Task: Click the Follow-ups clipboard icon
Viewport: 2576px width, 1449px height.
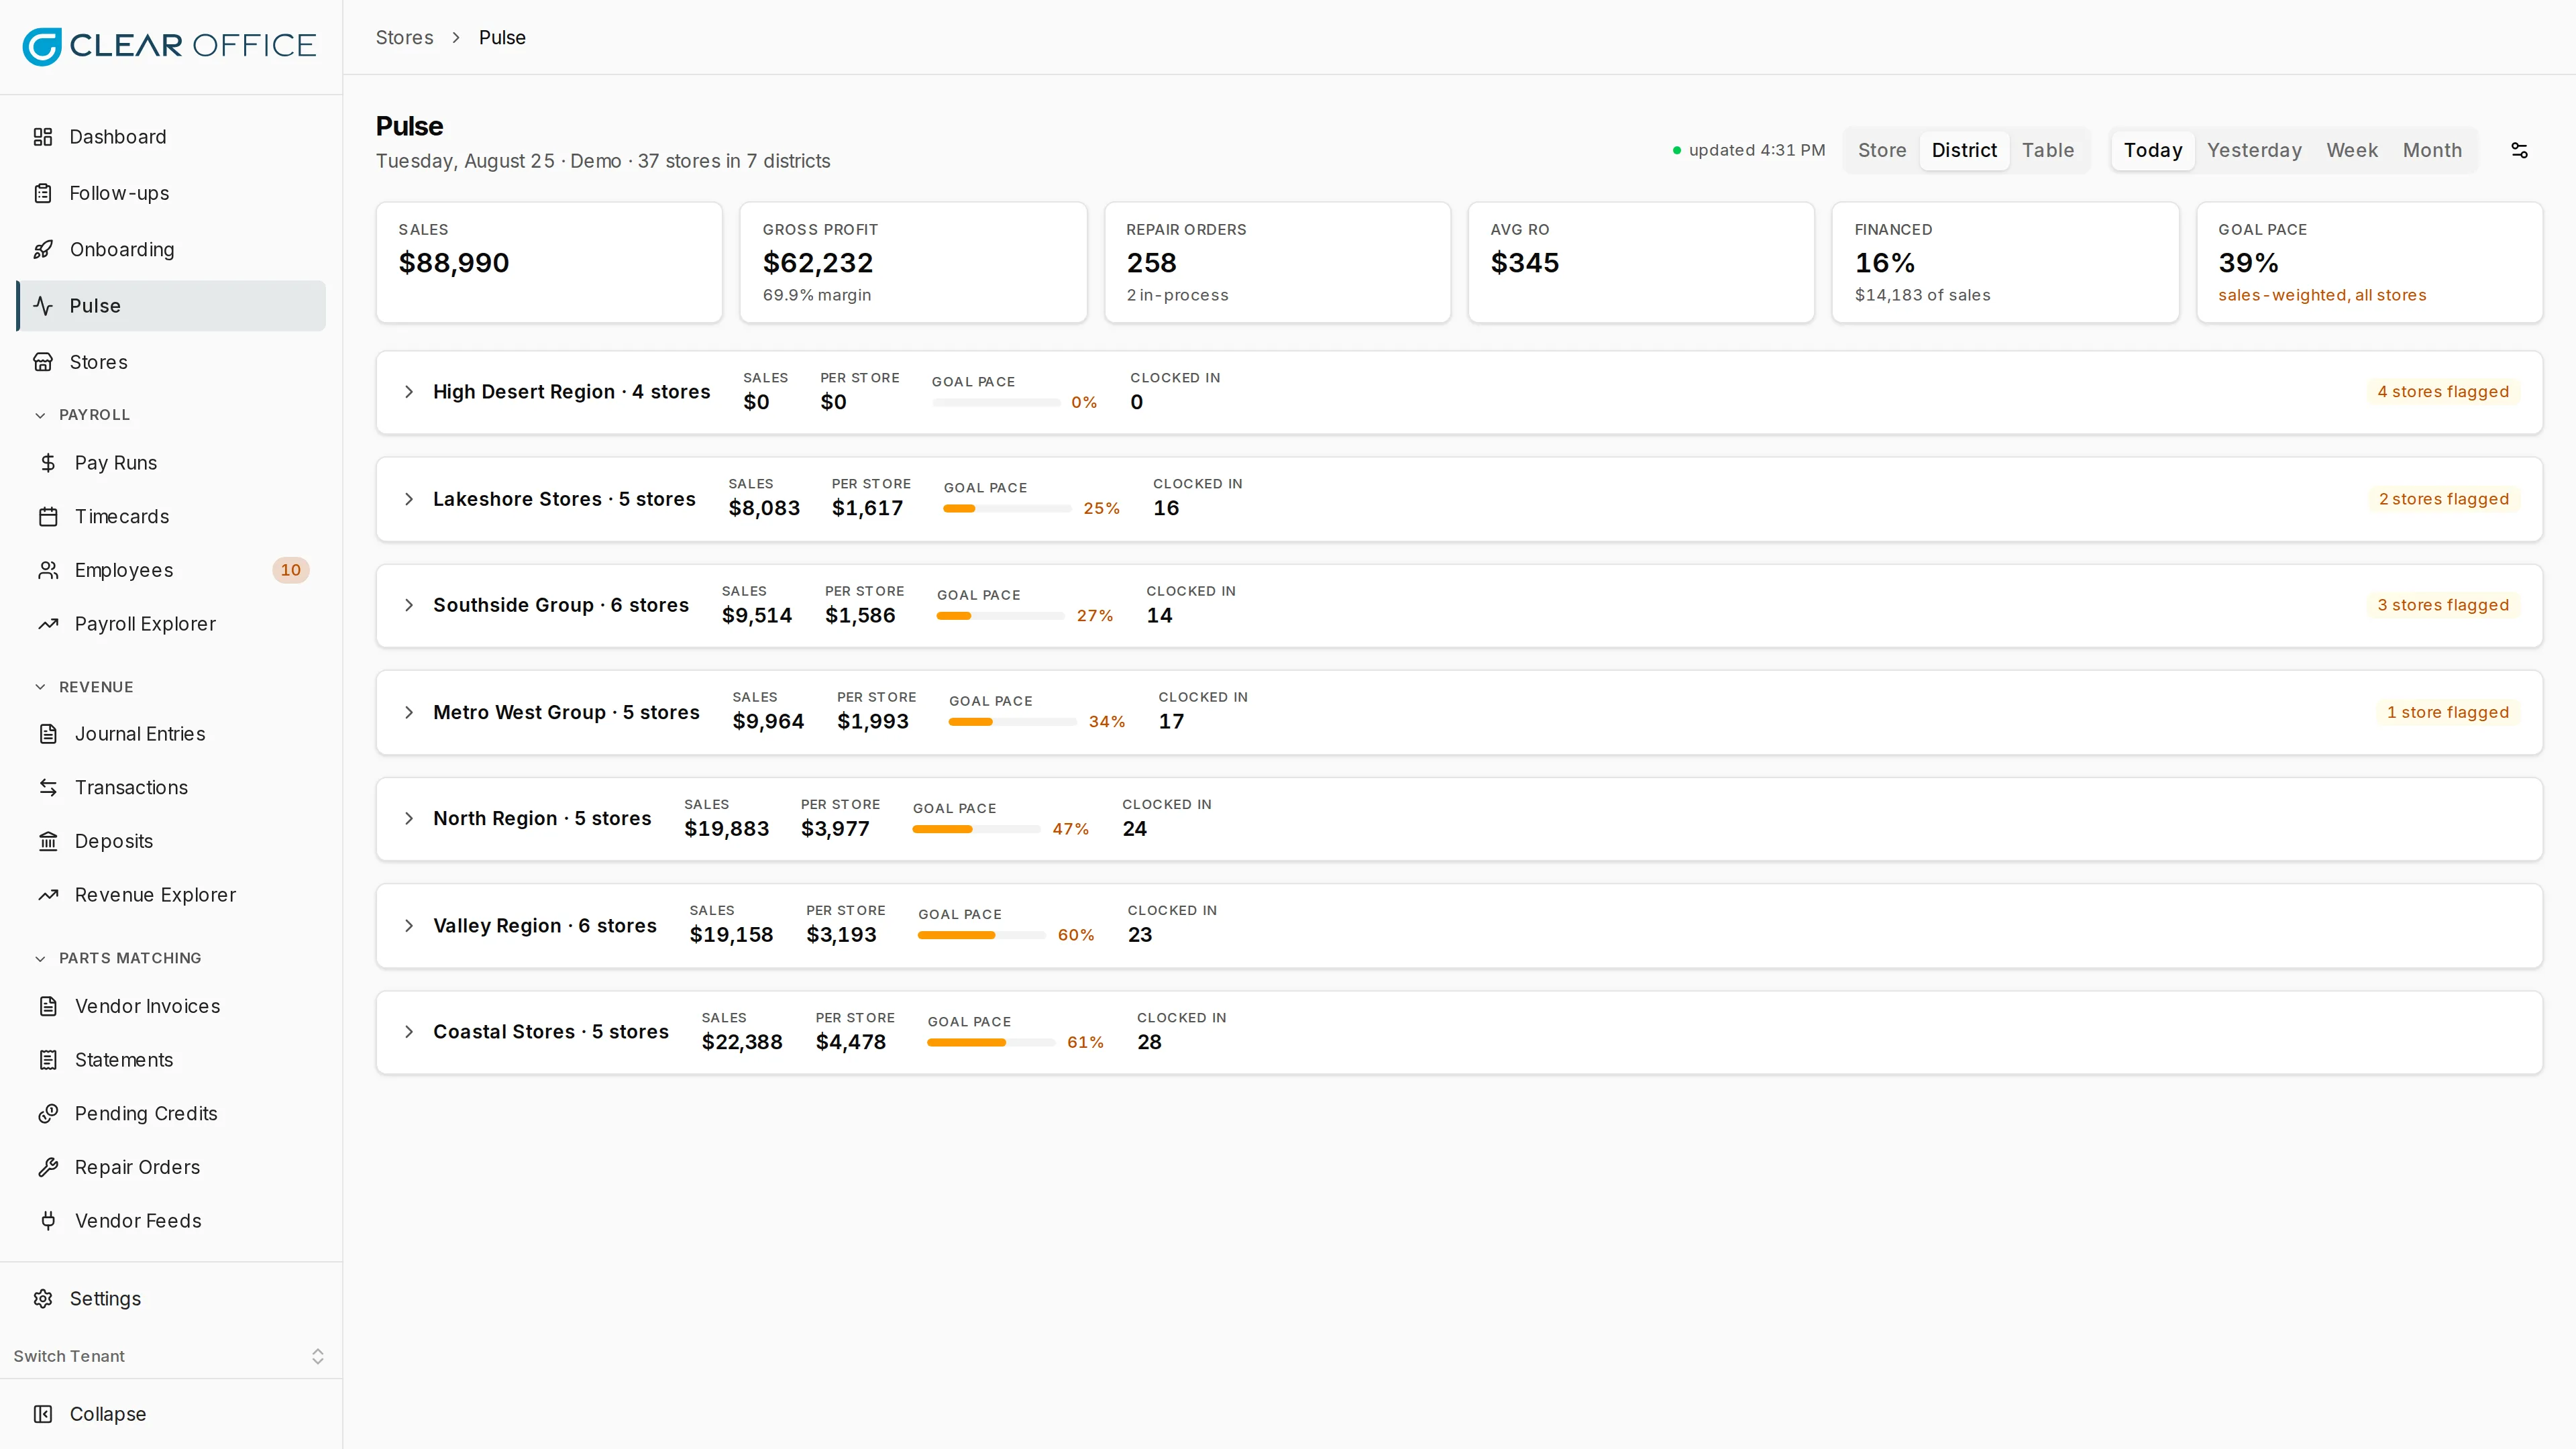Action: tap(43, 193)
